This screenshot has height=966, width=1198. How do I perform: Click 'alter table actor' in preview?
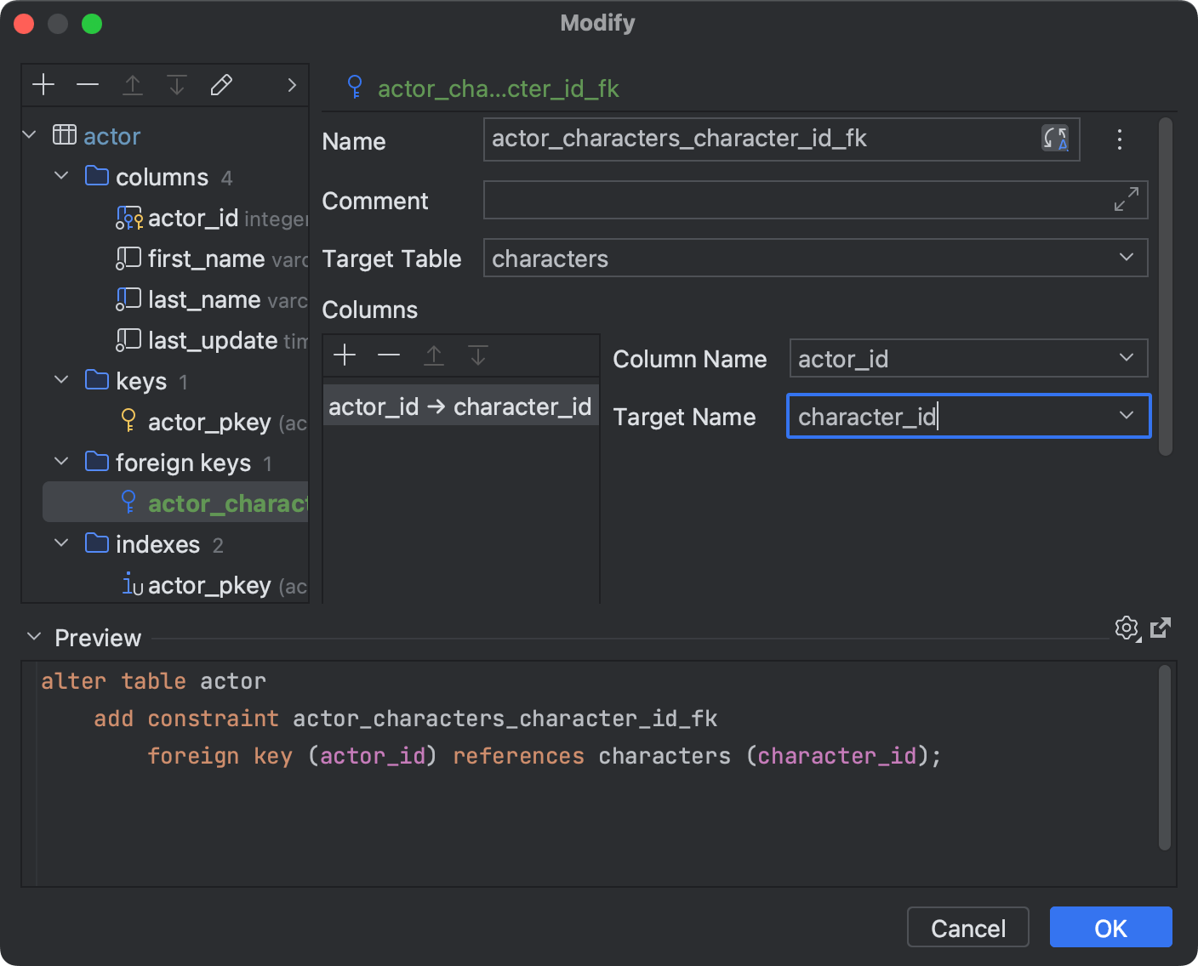153,681
